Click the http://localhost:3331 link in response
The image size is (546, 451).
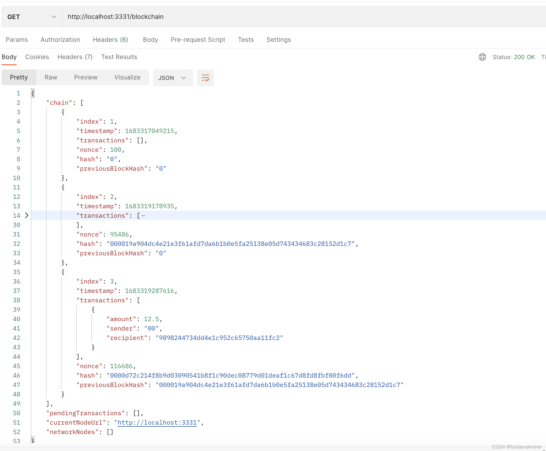(x=157, y=423)
